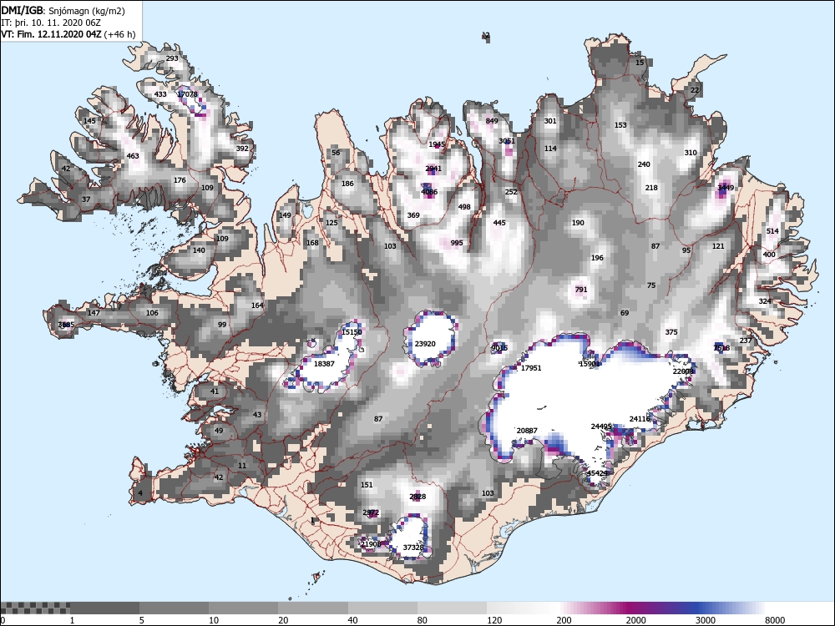
Task: Click the 20887 value label
Action: coord(527,430)
